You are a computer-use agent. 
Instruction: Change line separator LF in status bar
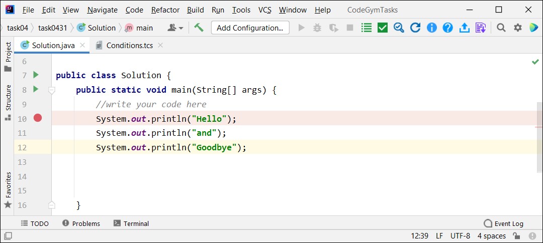439,236
